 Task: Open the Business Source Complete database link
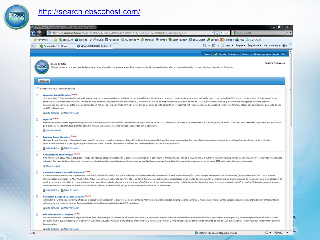tap(56, 137)
